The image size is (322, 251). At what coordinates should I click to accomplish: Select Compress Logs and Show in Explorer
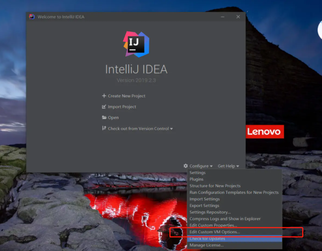click(234, 219)
